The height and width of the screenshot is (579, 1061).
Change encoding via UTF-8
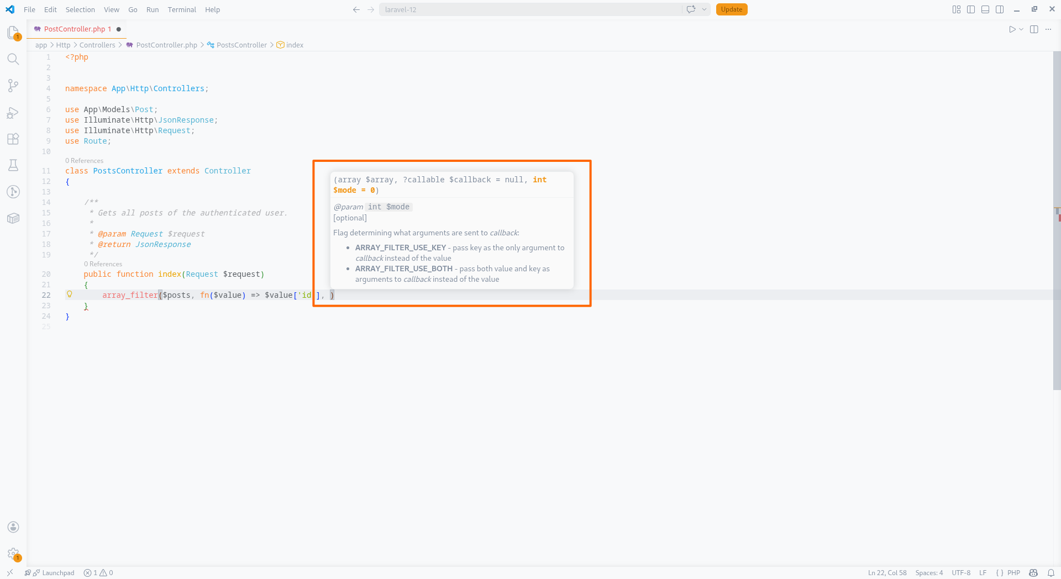pyautogui.click(x=961, y=573)
